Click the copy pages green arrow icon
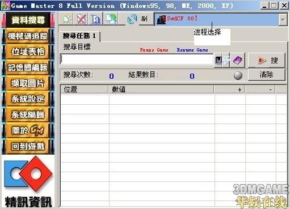 (x=111, y=19)
